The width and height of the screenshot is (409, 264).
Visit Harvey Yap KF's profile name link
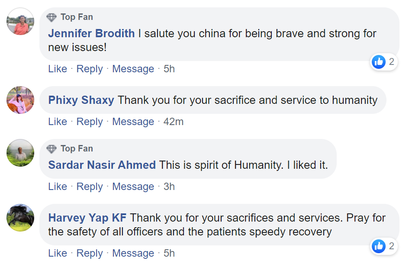pos(89,218)
